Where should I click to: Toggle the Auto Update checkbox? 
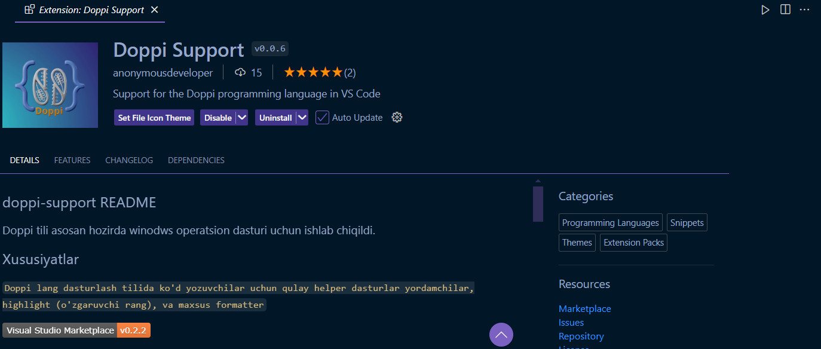coord(322,117)
